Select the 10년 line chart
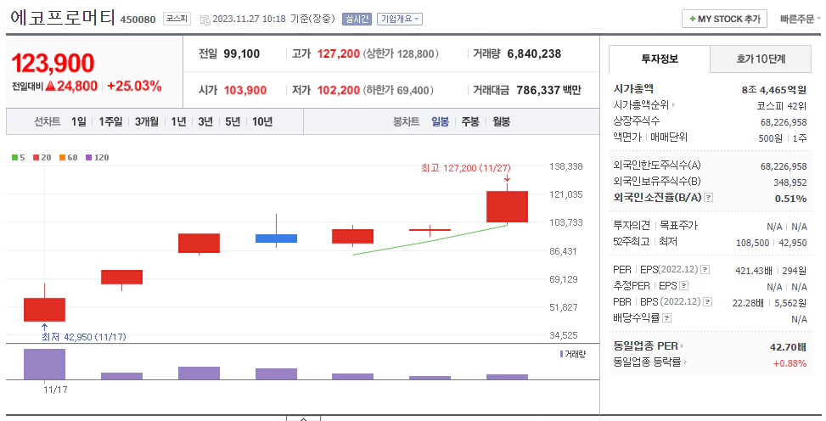826x421 pixels. 262,121
